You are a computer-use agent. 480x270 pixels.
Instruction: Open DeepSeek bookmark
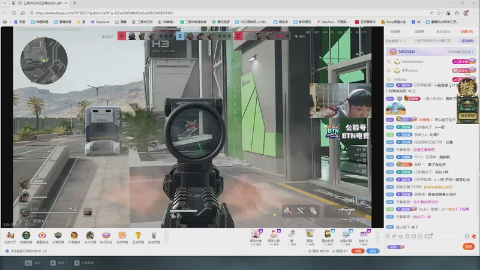point(100,22)
